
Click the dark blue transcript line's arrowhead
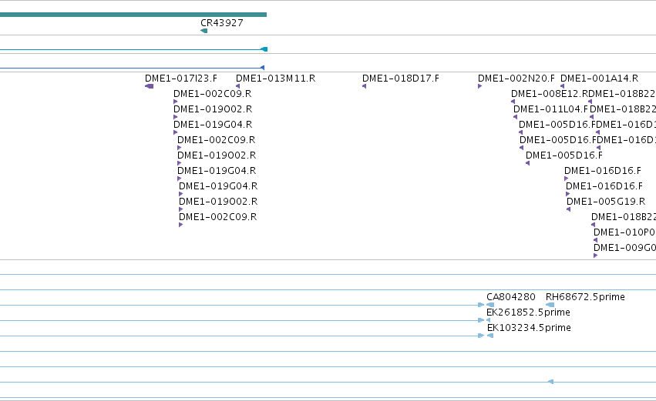(262, 68)
